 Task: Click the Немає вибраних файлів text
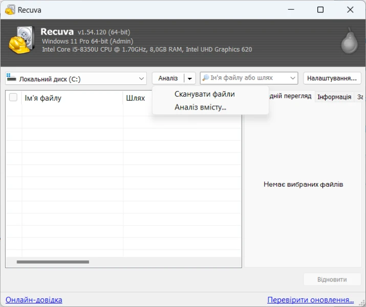(x=303, y=185)
